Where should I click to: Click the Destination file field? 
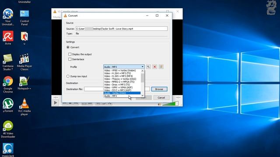pyautogui.click(x=117, y=89)
